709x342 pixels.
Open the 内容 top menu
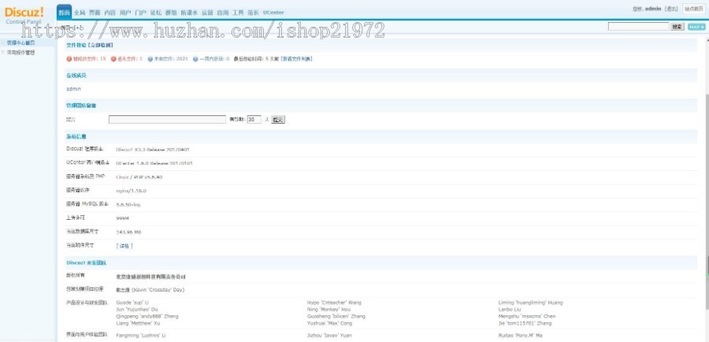tap(110, 13)
